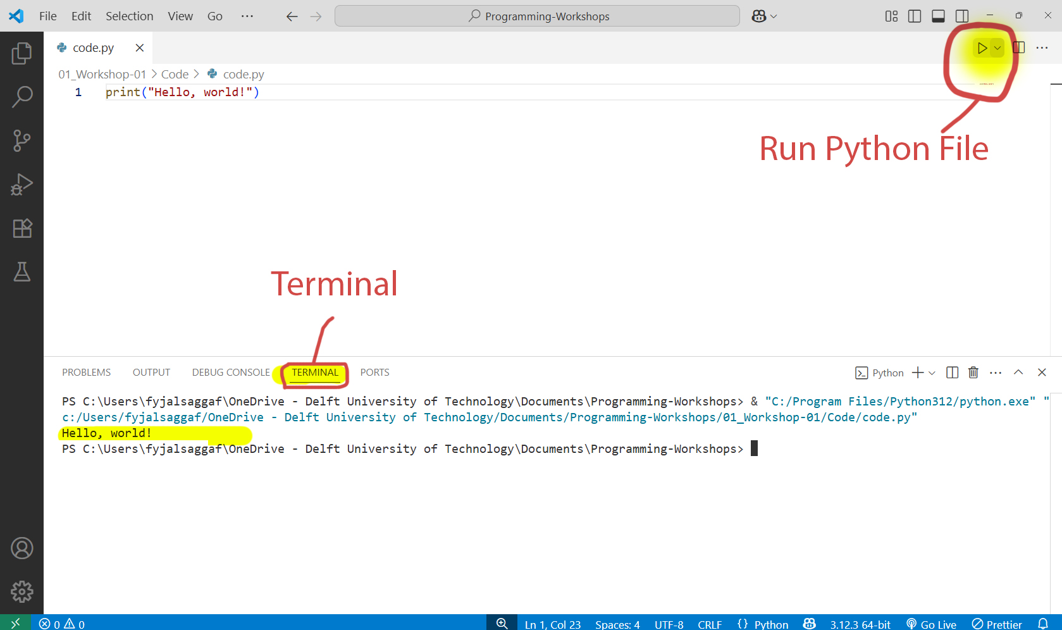Open the Explorer view in activity bar
Viewport: 1062px width, 630px height.
coord(22,54)
